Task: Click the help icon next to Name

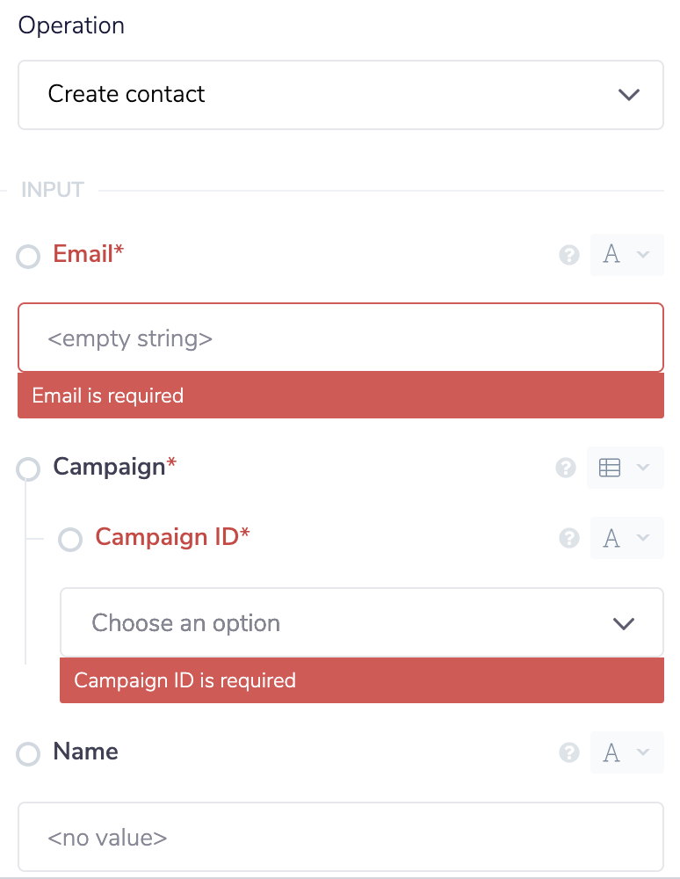Action: (x=569, y=752)
